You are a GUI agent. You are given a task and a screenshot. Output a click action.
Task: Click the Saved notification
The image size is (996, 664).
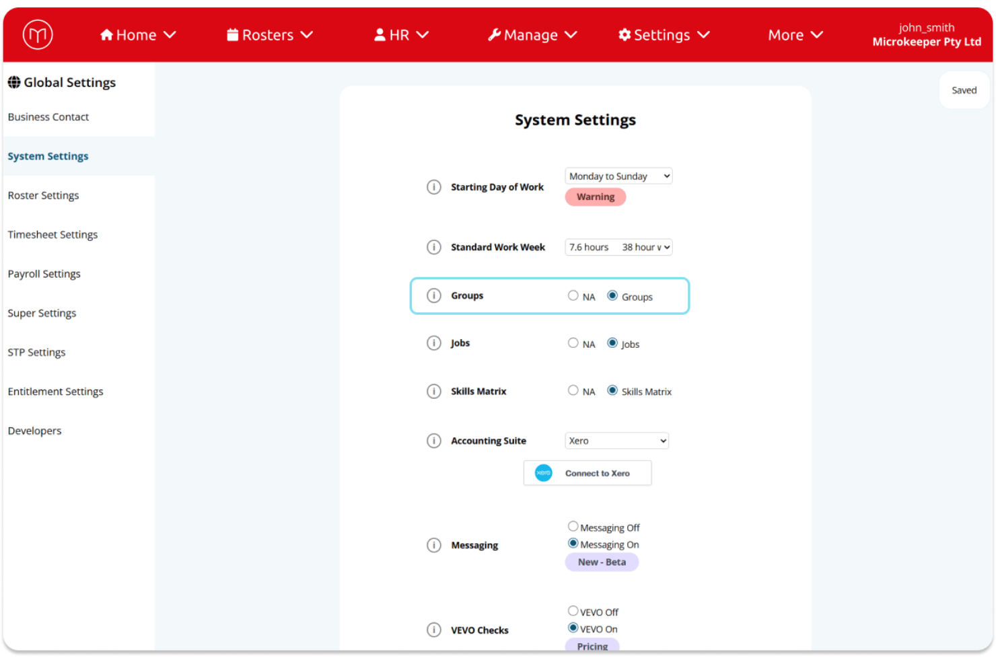pyautogui.click(x=964, y=90)
